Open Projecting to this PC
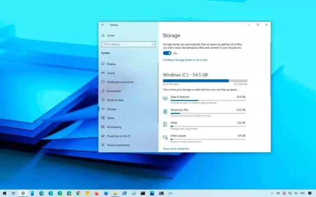 (118, 136)
